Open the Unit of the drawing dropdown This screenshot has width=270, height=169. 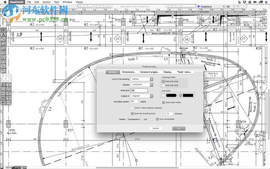(142, 79)
